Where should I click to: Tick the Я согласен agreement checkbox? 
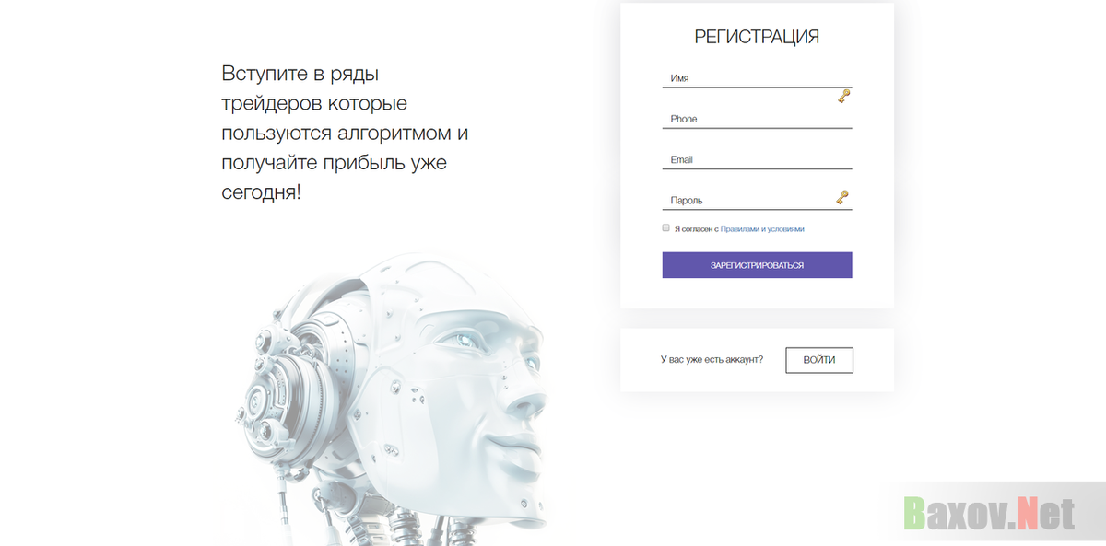click(665, 227)
